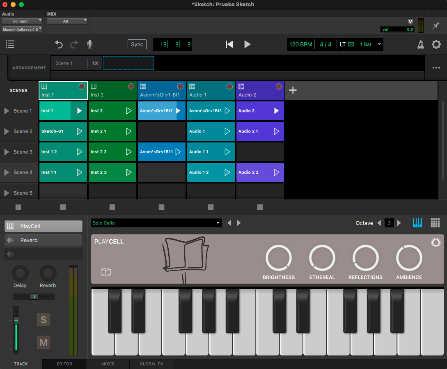Image resolution: width=447 pixels, height=369 pixels.
Task: Select the keyboard view icon next to Octave controls
Action: point(417,223)
